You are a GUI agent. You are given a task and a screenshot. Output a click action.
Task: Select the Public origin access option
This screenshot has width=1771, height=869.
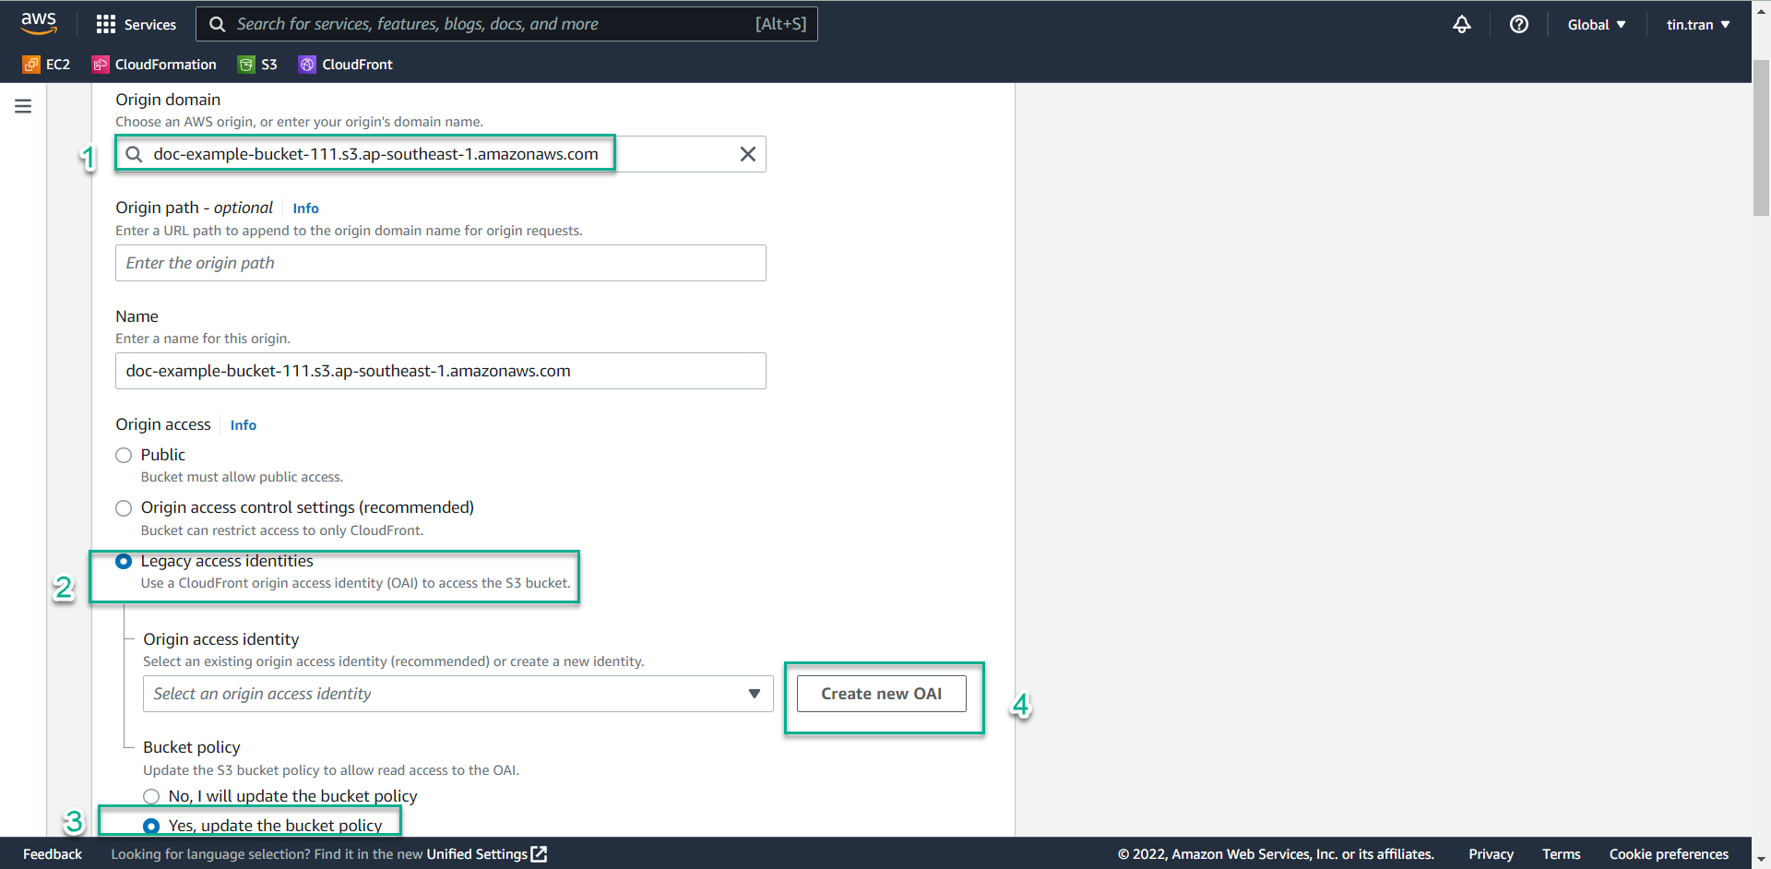coord(124,456)
